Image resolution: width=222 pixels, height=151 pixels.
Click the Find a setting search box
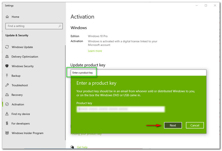(x=31, y=26)
